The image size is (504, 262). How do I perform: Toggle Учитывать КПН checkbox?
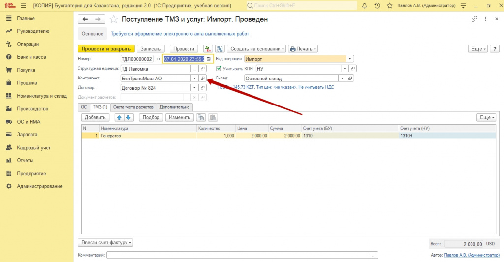[x=219, y=68]
